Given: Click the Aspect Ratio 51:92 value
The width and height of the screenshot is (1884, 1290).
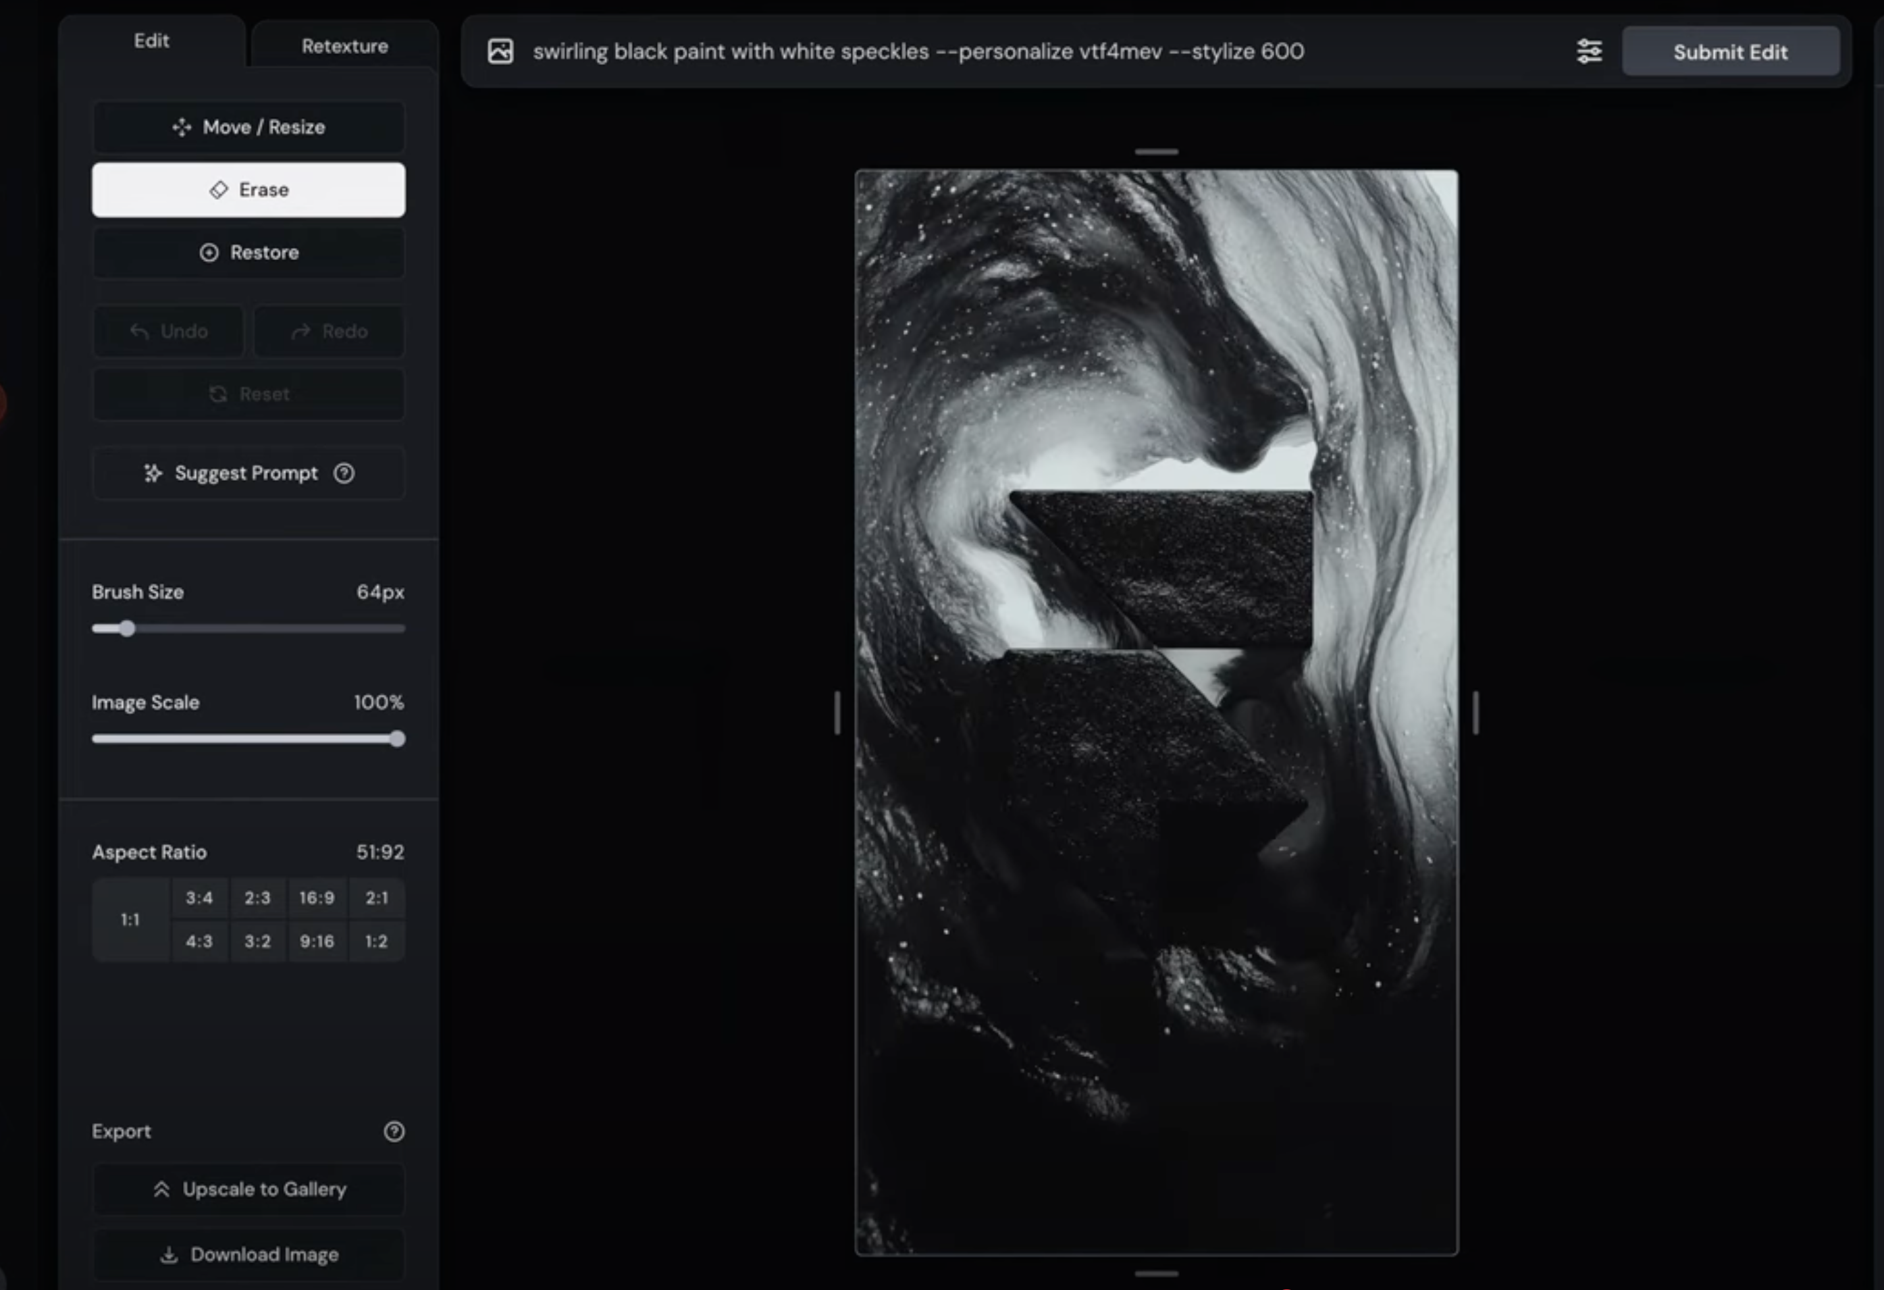Looking at the screenshot, I should [380, 852].
